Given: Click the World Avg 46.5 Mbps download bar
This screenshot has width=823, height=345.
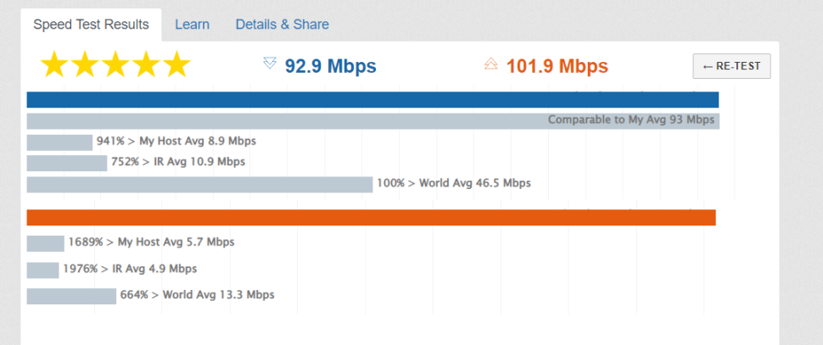Looking at the screenshot, I should click(199, 185).
